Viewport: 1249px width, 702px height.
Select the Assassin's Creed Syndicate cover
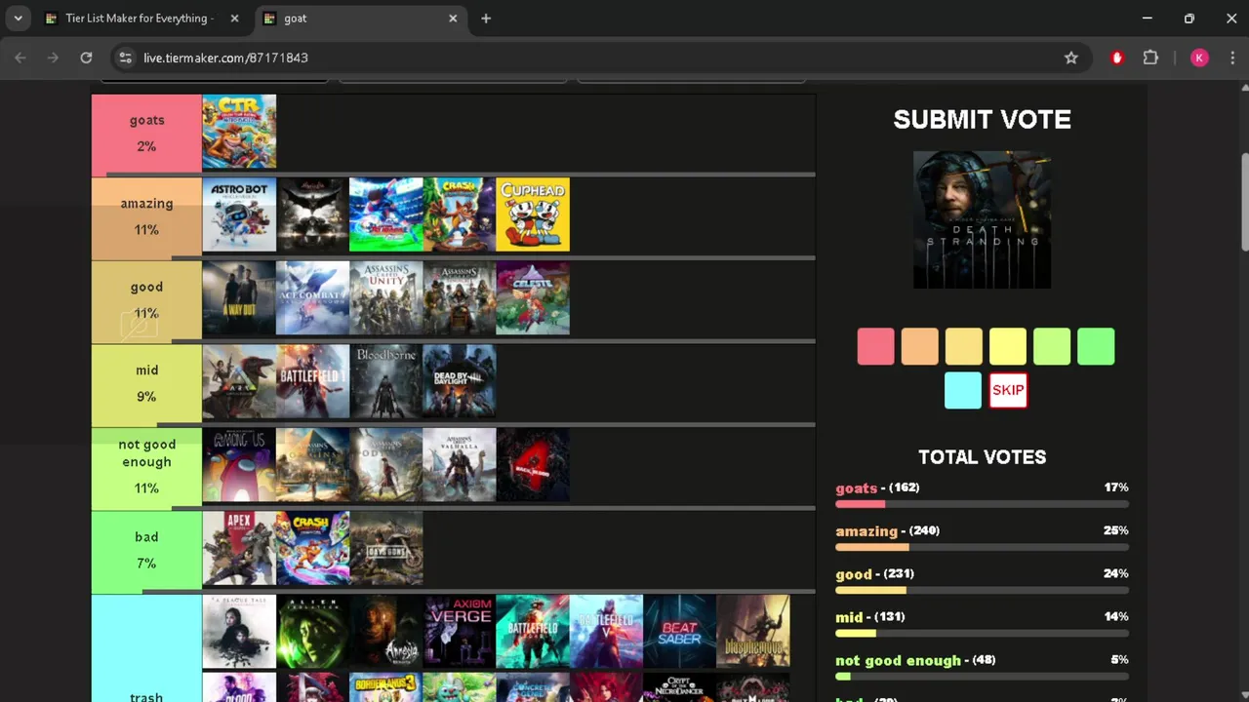(x=460, y=297)
